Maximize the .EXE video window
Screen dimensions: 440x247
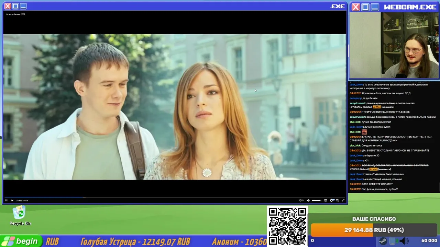click(x=15, y=6)
